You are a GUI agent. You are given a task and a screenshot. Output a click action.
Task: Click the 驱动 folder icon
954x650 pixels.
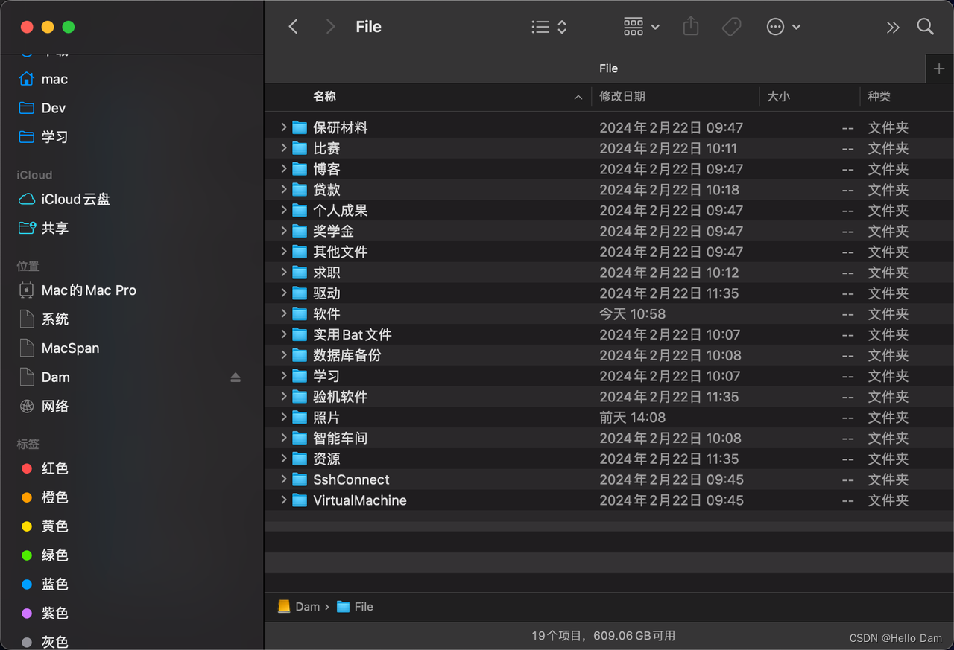point(300,293)
